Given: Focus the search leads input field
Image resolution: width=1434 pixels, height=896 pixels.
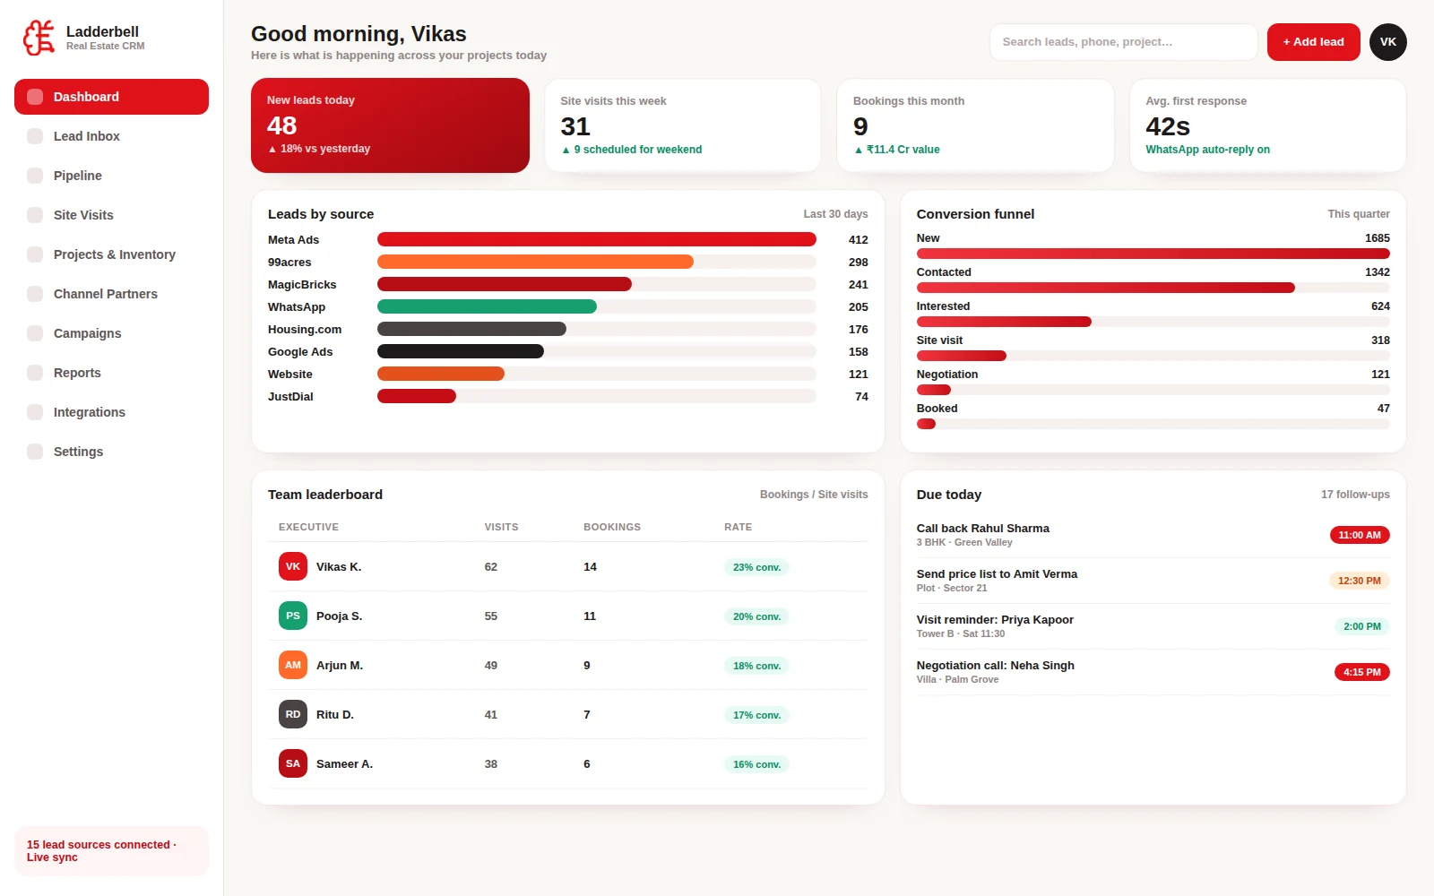Looking at the screenshot, I should coord(1124,42).
